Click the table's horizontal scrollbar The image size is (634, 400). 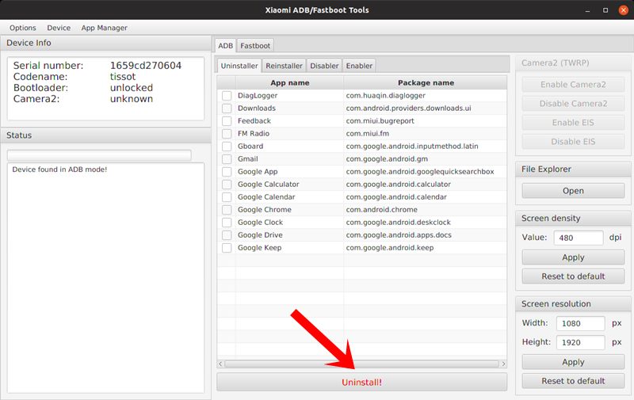362,364
